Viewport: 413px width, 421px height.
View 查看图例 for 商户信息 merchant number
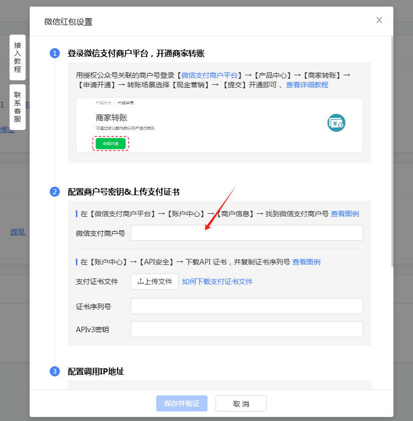pyautogui.click(x=345, y=214)
